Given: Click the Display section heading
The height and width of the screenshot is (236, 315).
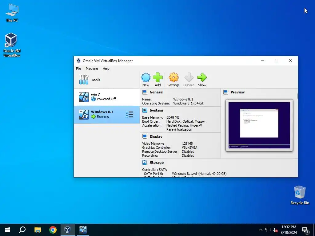Looking at the screenshot, I should (x=156, y=136).
